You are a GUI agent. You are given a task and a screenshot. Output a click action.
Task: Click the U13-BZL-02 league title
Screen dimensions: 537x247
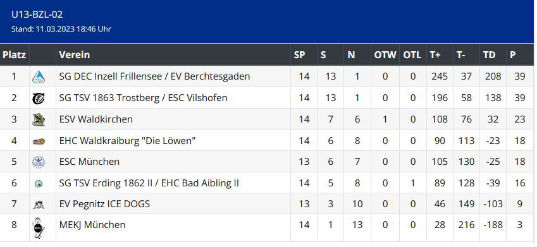pos(37,15)
